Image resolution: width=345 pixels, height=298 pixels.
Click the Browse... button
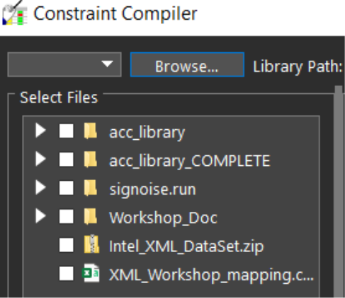[x=187, y=64]
